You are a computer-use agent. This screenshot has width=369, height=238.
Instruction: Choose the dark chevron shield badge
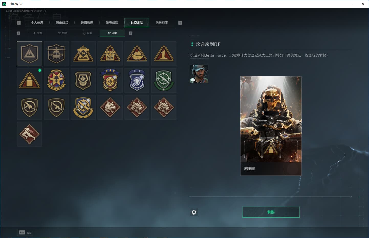[83, 80]
